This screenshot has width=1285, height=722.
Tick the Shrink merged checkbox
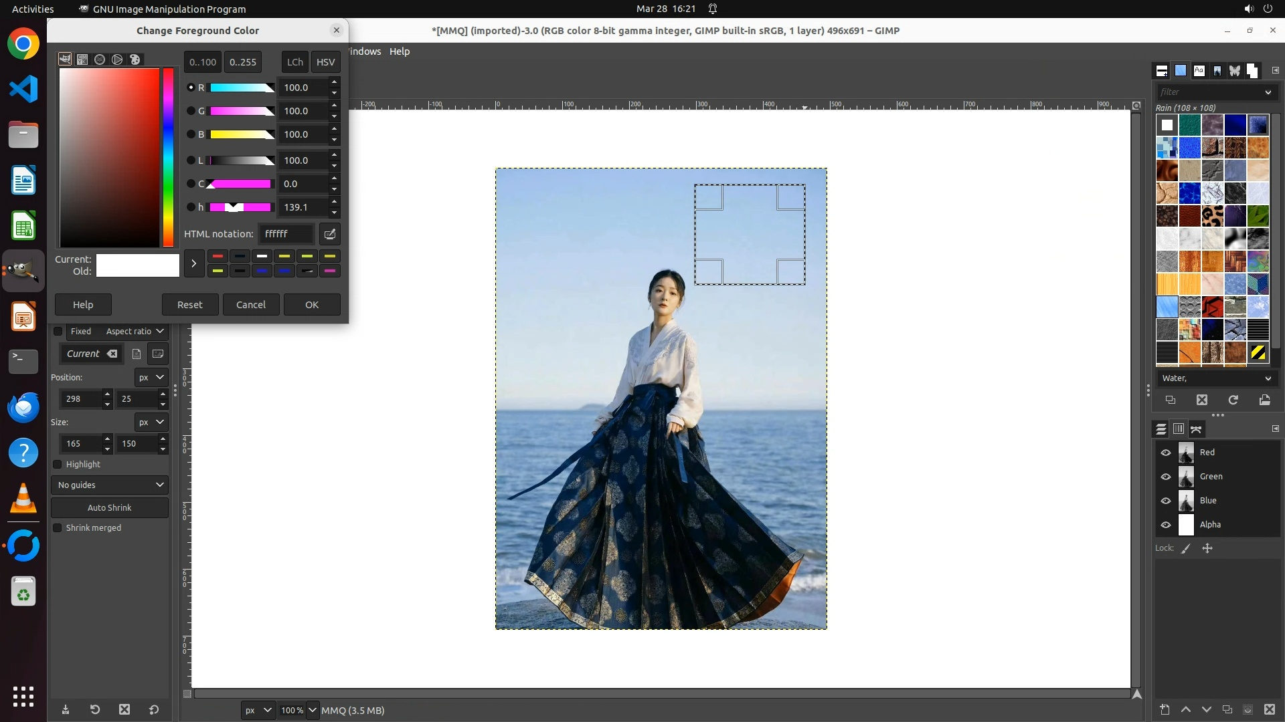pos(58,528)
